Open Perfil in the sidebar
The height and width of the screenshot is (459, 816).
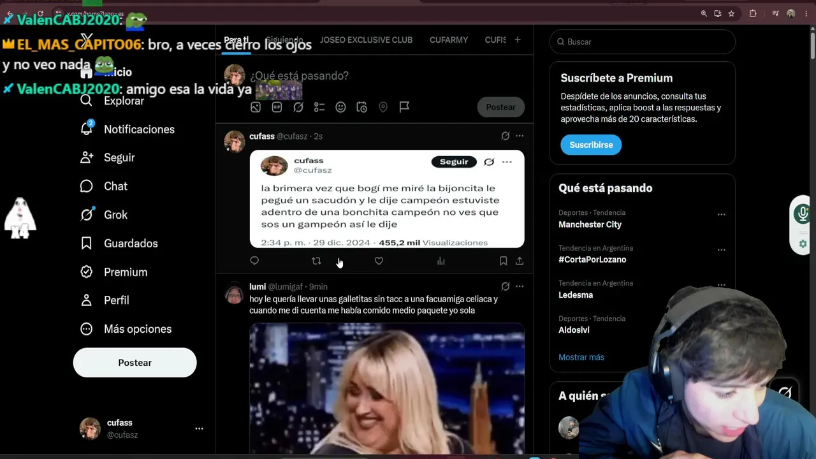105,300
